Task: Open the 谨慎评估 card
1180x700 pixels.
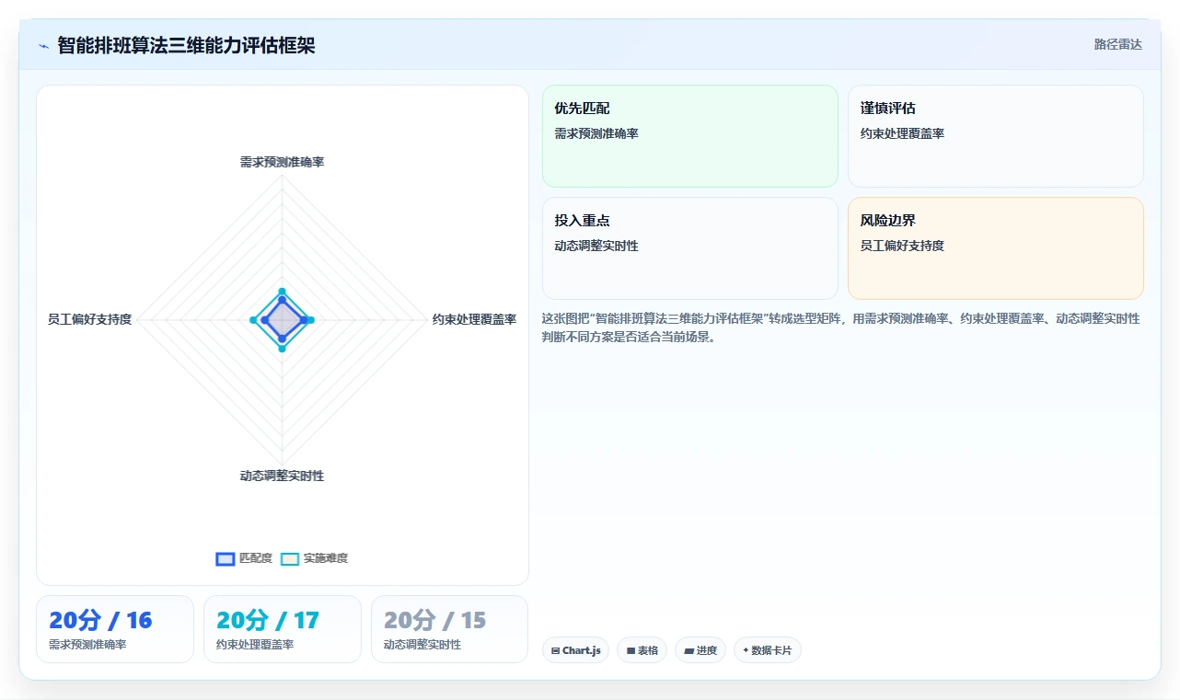Action: (996, 136)
